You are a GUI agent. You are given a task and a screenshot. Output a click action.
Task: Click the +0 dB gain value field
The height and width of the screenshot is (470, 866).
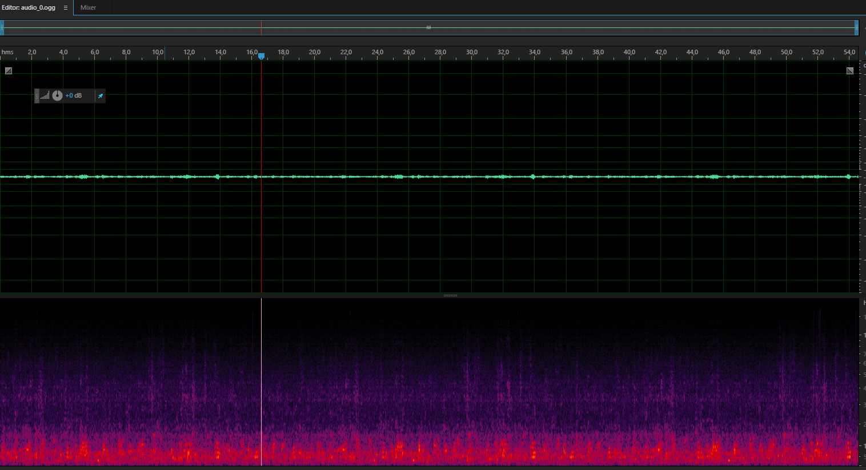click(74, 96)
